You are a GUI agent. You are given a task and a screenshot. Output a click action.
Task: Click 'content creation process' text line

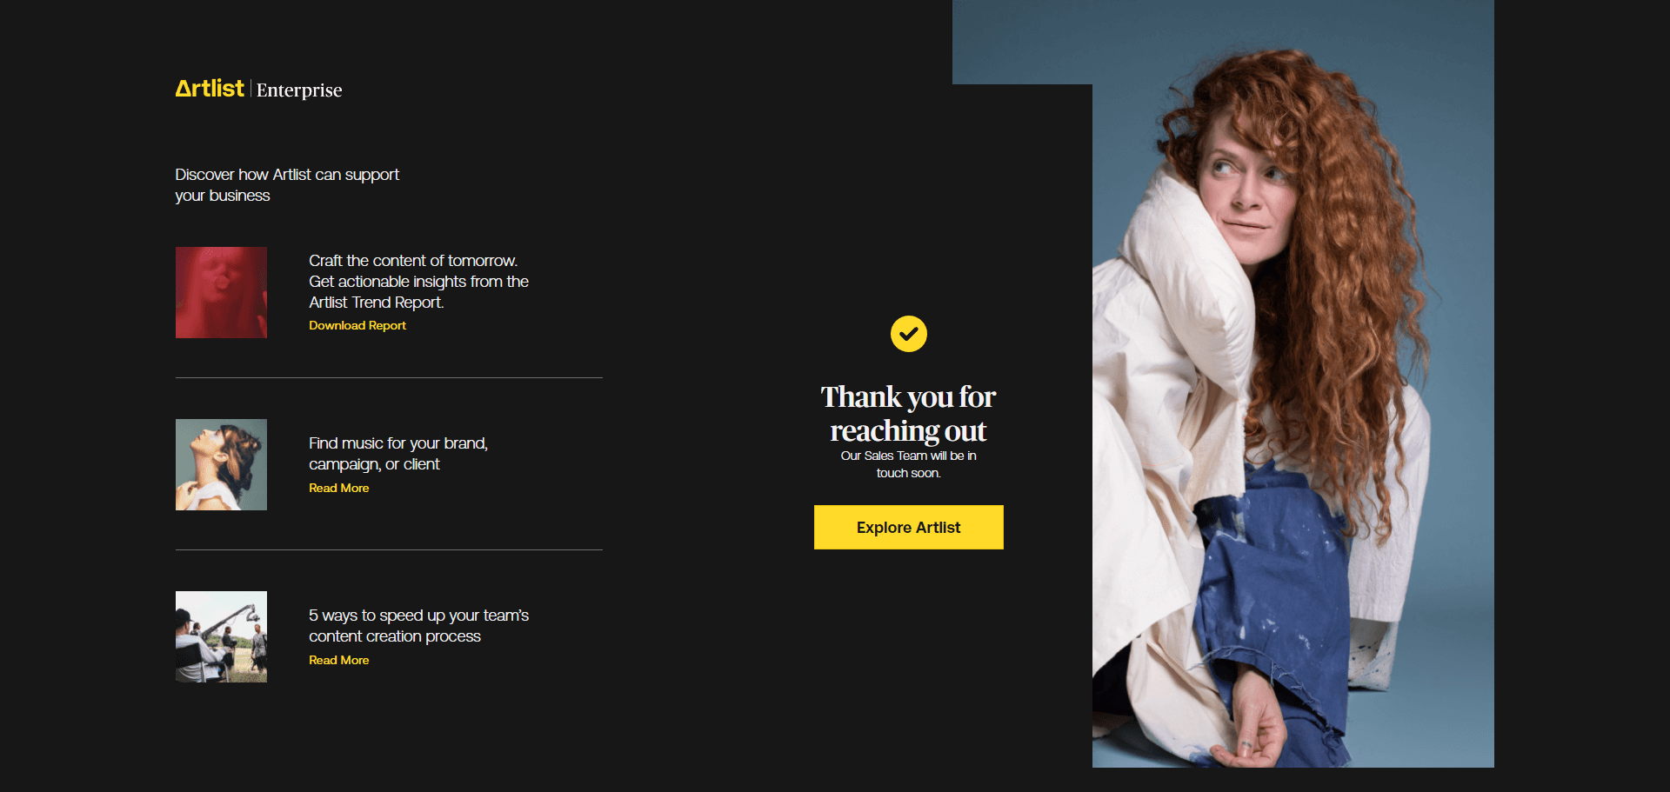[395, 636]
